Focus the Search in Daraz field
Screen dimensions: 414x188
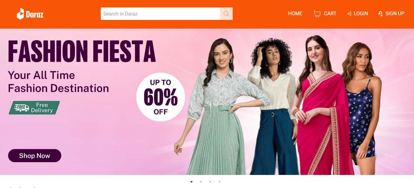160,14
